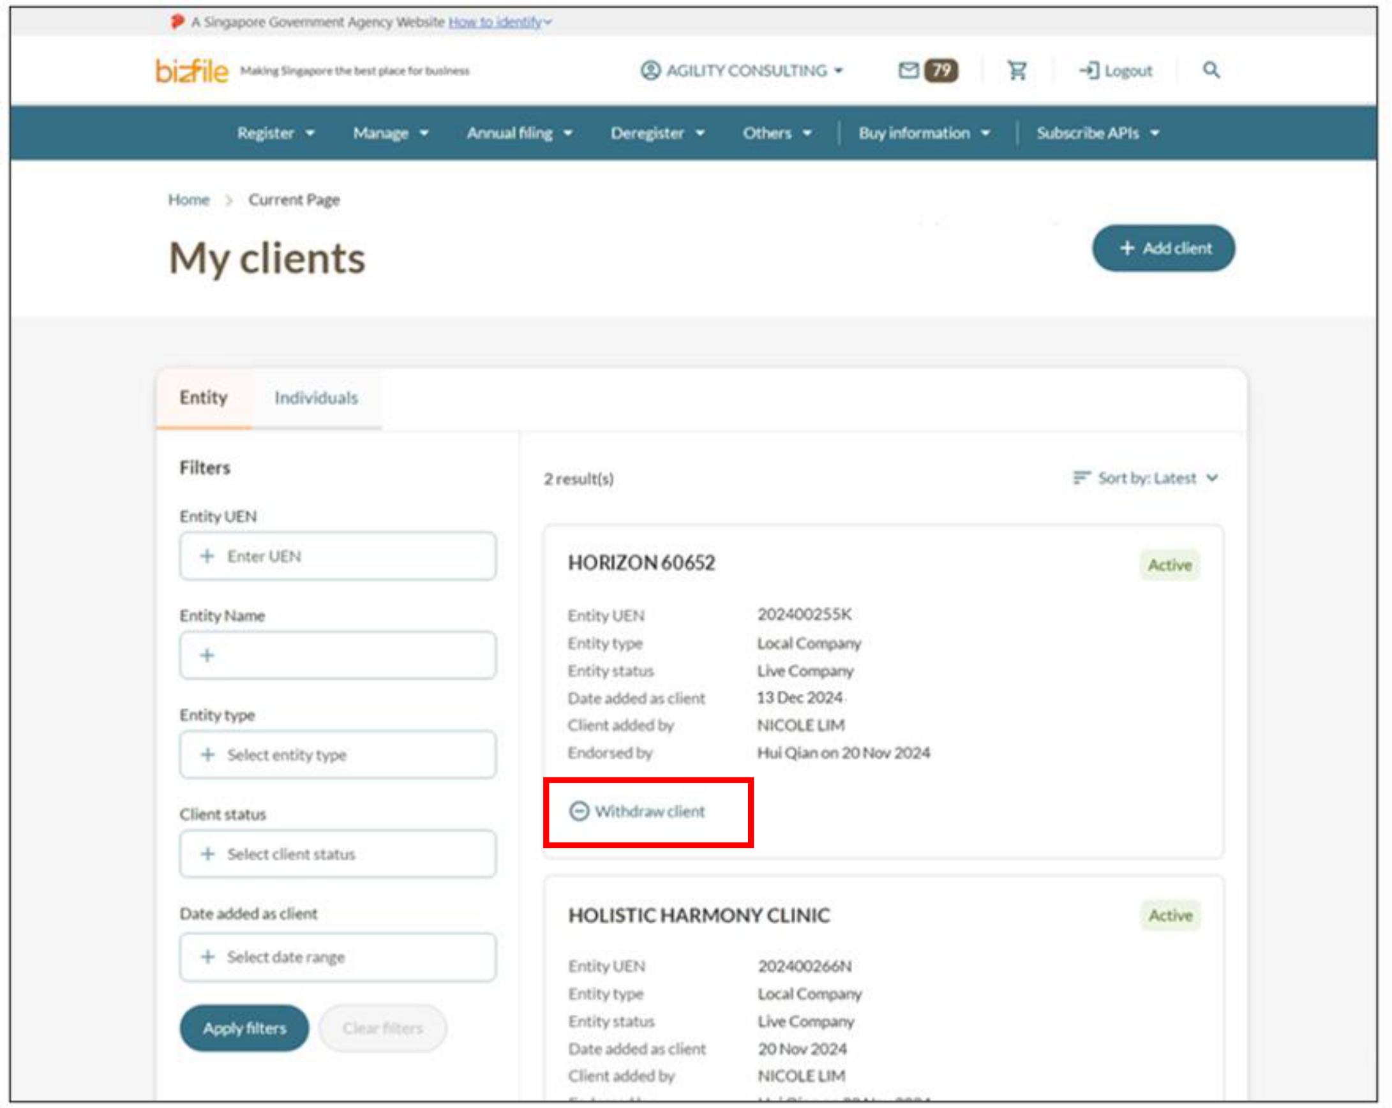The image size is (1392, 1108).
Task: Click the date 13 Dec 2024
Action: (x=799, y=697)
